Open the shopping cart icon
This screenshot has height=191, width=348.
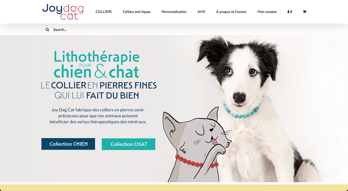pos(304,12)
